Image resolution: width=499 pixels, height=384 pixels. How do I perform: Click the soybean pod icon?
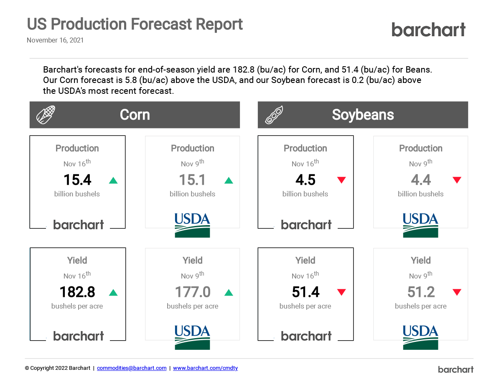tap(274, 115)
